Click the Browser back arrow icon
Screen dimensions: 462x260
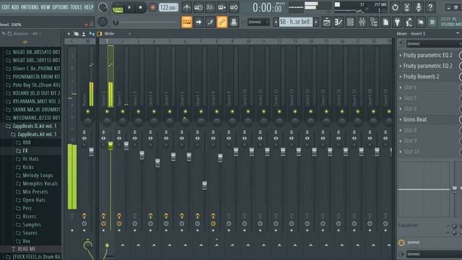pos(4,34)
